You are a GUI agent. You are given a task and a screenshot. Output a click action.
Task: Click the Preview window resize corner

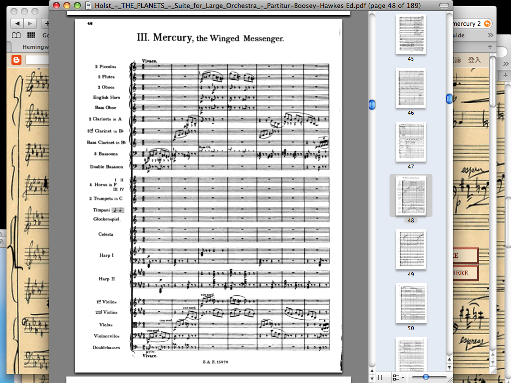point(450,380)
